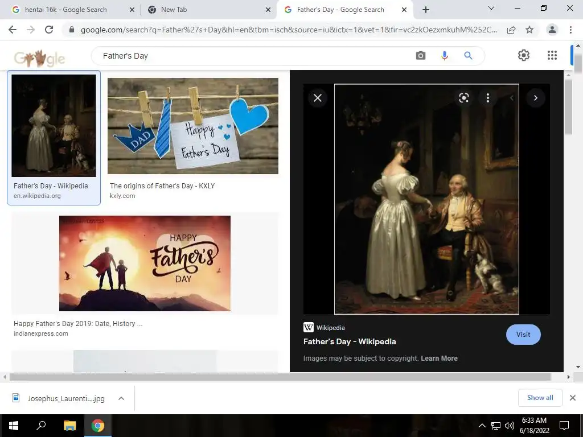Select Father's Day Wikipedia painting thumbnail

pyautogui.click(x=54, y=126)
